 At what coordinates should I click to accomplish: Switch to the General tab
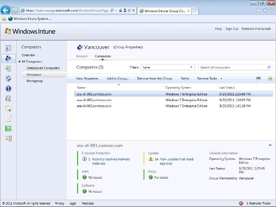[82, 56]
